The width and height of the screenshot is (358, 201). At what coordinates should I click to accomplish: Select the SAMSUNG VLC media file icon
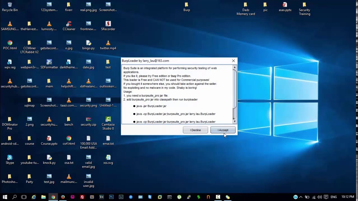click(x=10, y=26)
